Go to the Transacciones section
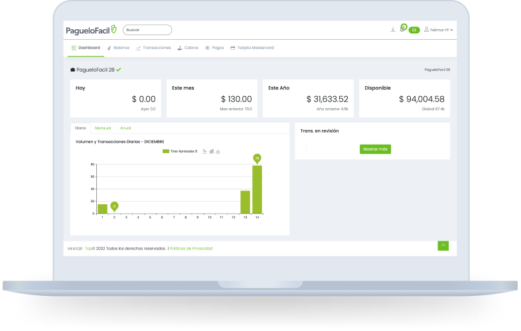The height and width of the screenshot is (331, 521). (153, 48)
